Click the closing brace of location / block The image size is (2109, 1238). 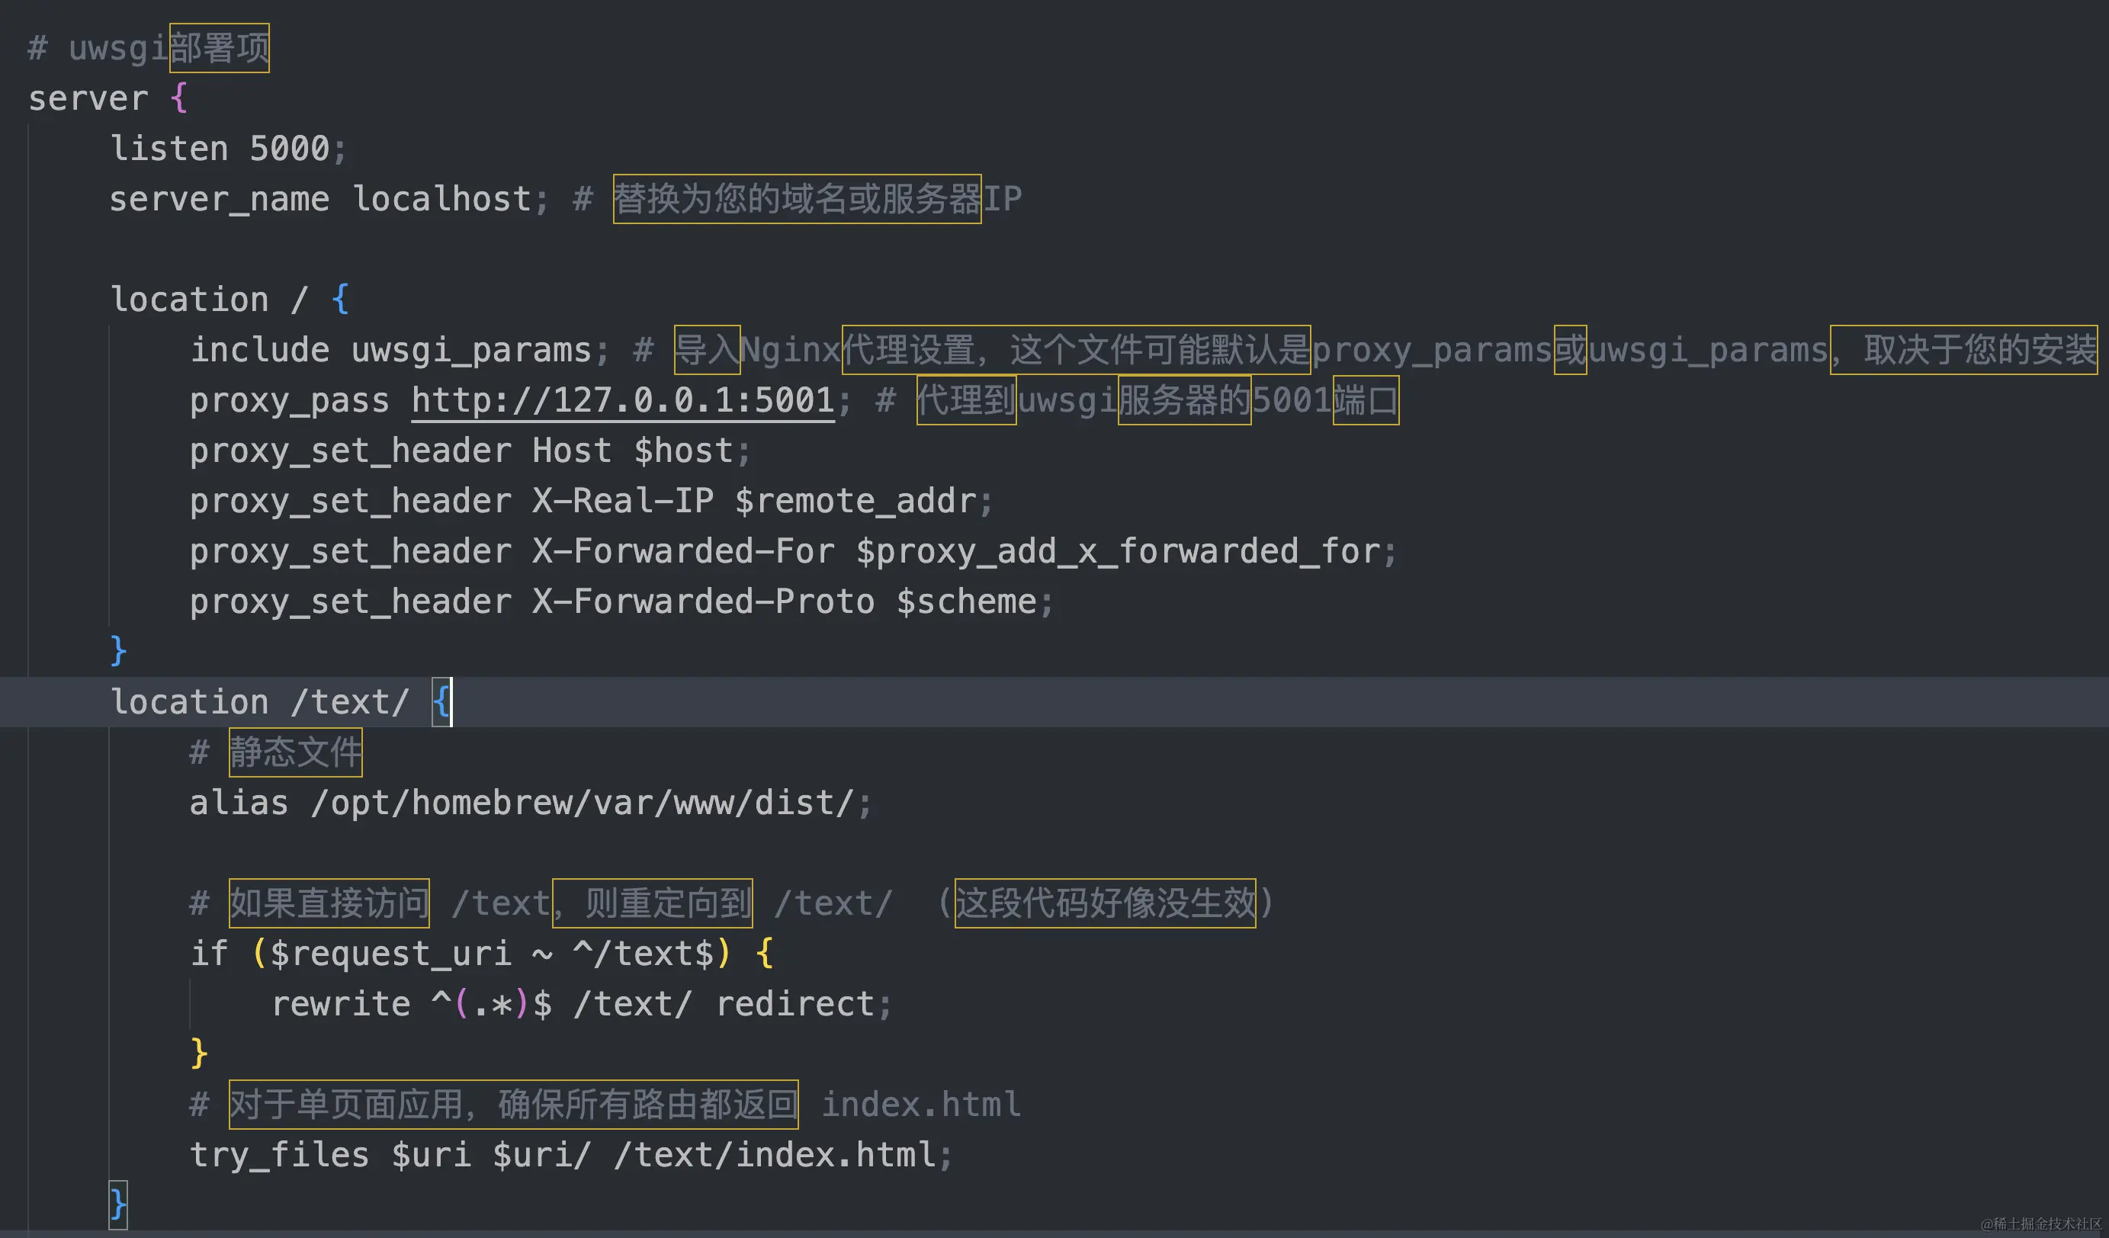[118, 651]
